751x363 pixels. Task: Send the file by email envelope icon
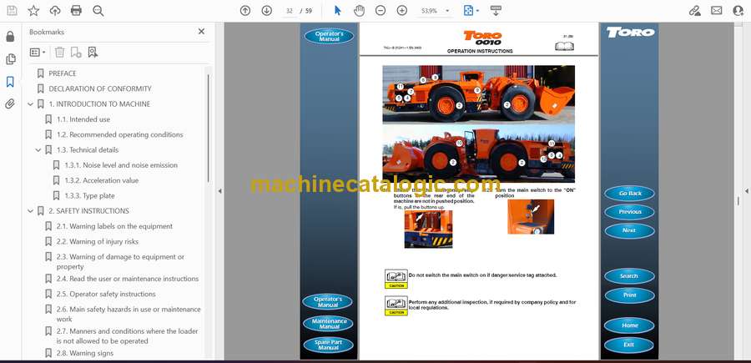pos(717,11)
